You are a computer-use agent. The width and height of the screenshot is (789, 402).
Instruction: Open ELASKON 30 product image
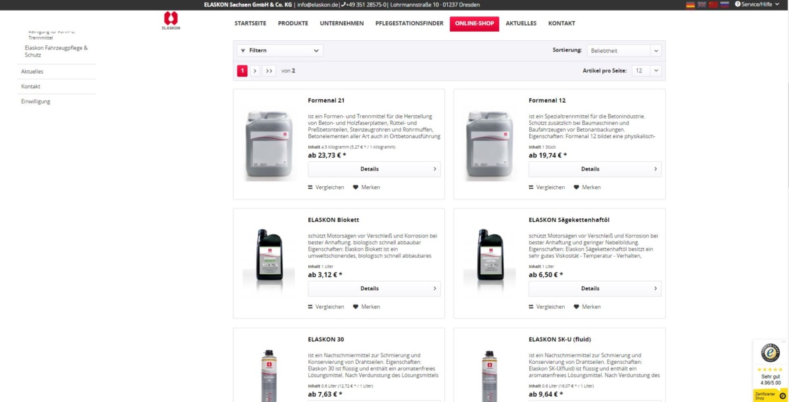(x=269, y=375)
